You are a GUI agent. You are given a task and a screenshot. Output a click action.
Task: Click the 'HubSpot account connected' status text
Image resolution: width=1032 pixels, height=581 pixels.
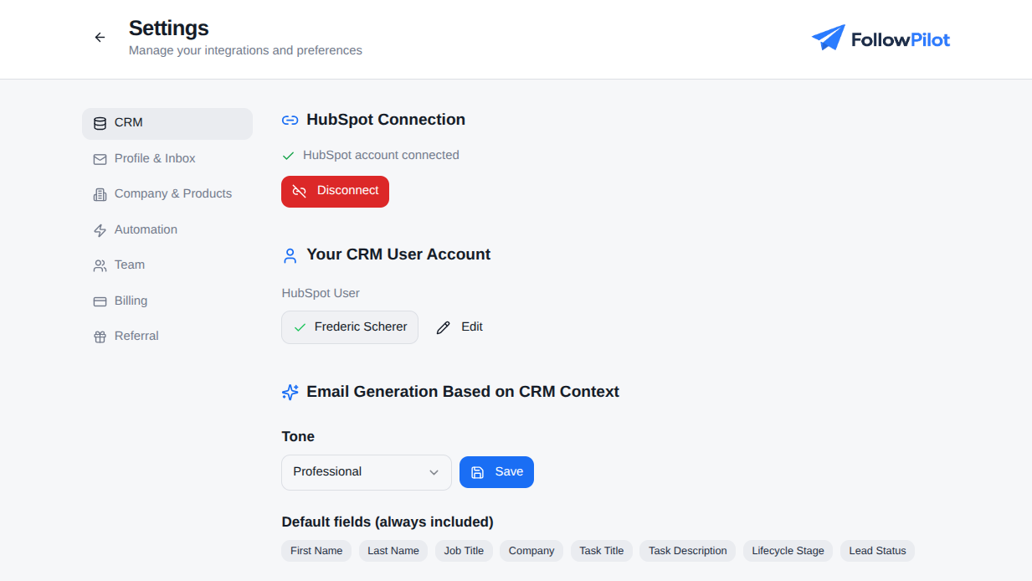381,155
